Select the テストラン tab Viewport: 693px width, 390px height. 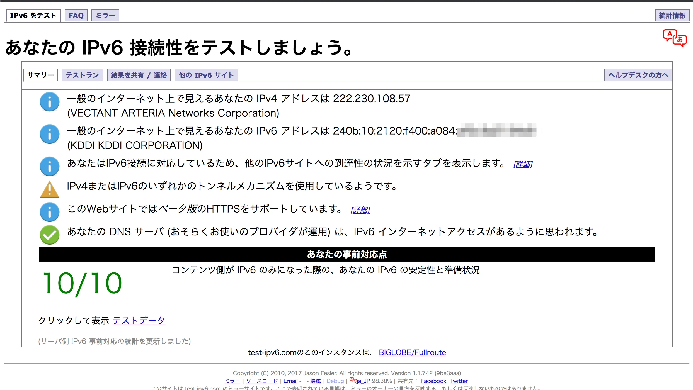[x=83, y=75]
